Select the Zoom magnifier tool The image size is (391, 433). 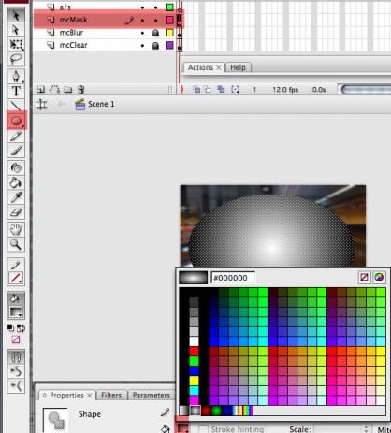tap(16, 244)
